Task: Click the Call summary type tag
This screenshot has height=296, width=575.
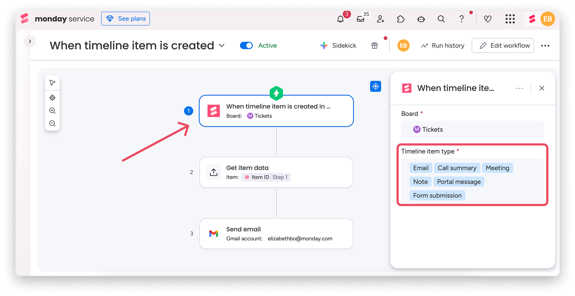Action: coord(457,168)
